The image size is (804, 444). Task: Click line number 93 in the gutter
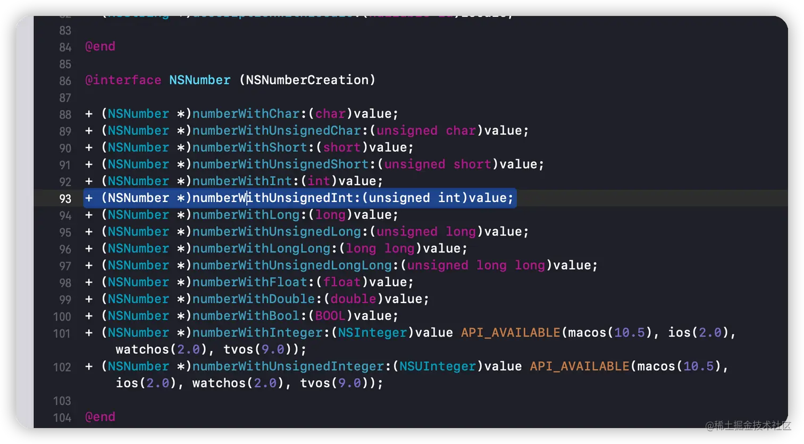click(x=65, y=198)
